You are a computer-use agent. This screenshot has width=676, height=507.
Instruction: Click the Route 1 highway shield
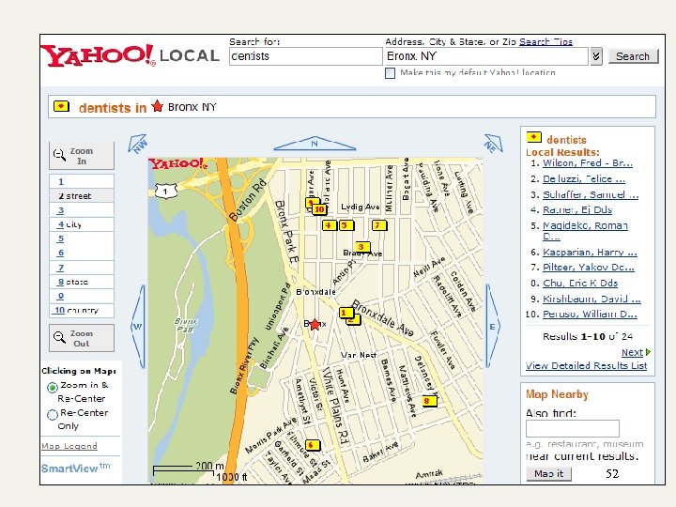coord(165,191)
